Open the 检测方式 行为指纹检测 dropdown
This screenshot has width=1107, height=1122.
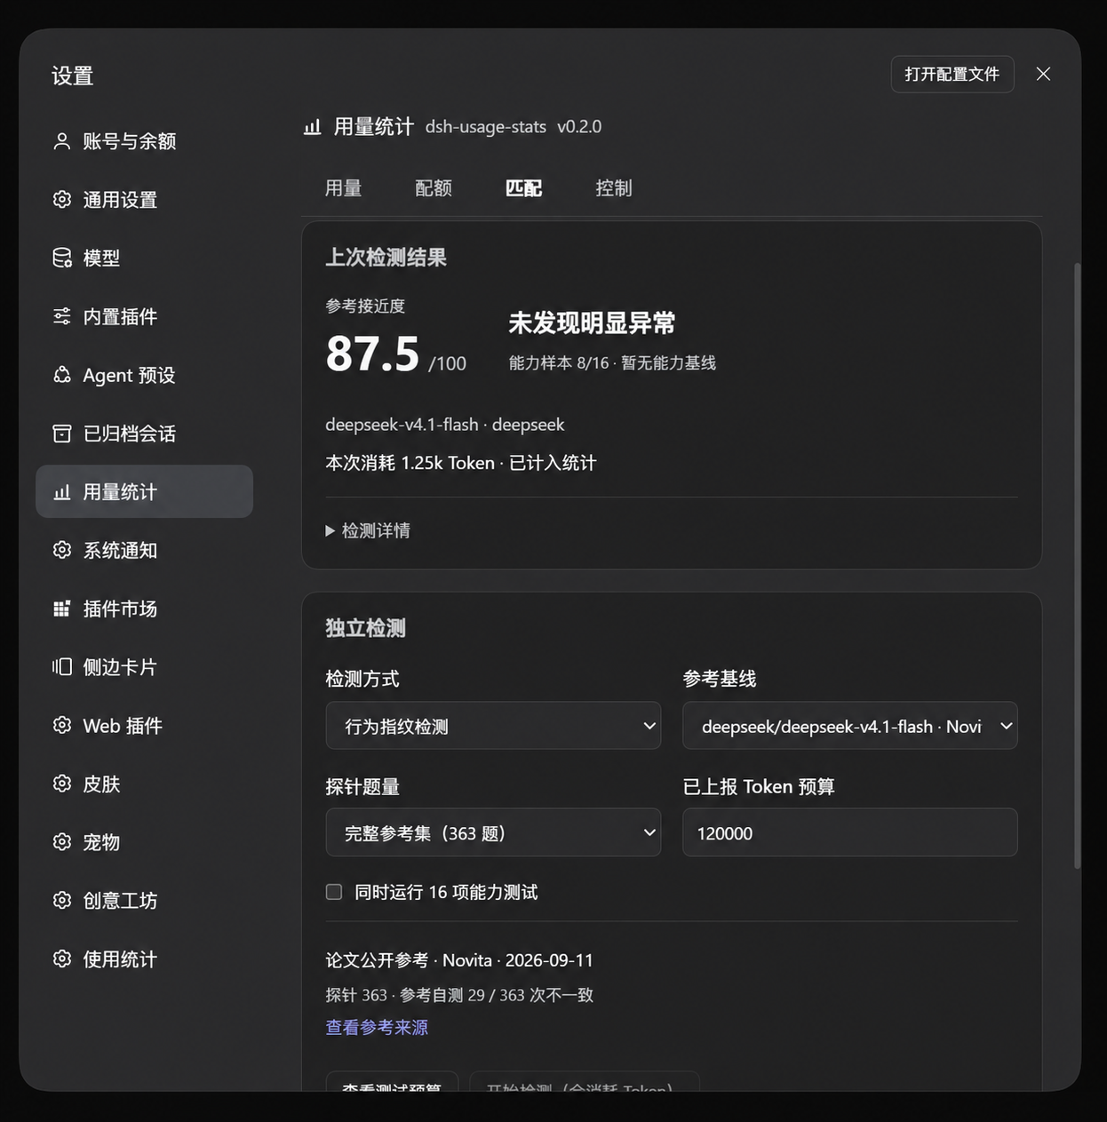493,726
